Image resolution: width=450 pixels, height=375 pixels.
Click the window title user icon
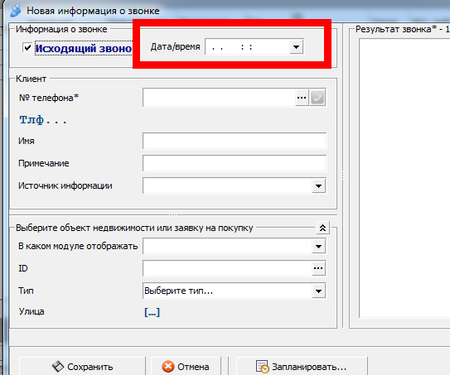coord(16,11)
